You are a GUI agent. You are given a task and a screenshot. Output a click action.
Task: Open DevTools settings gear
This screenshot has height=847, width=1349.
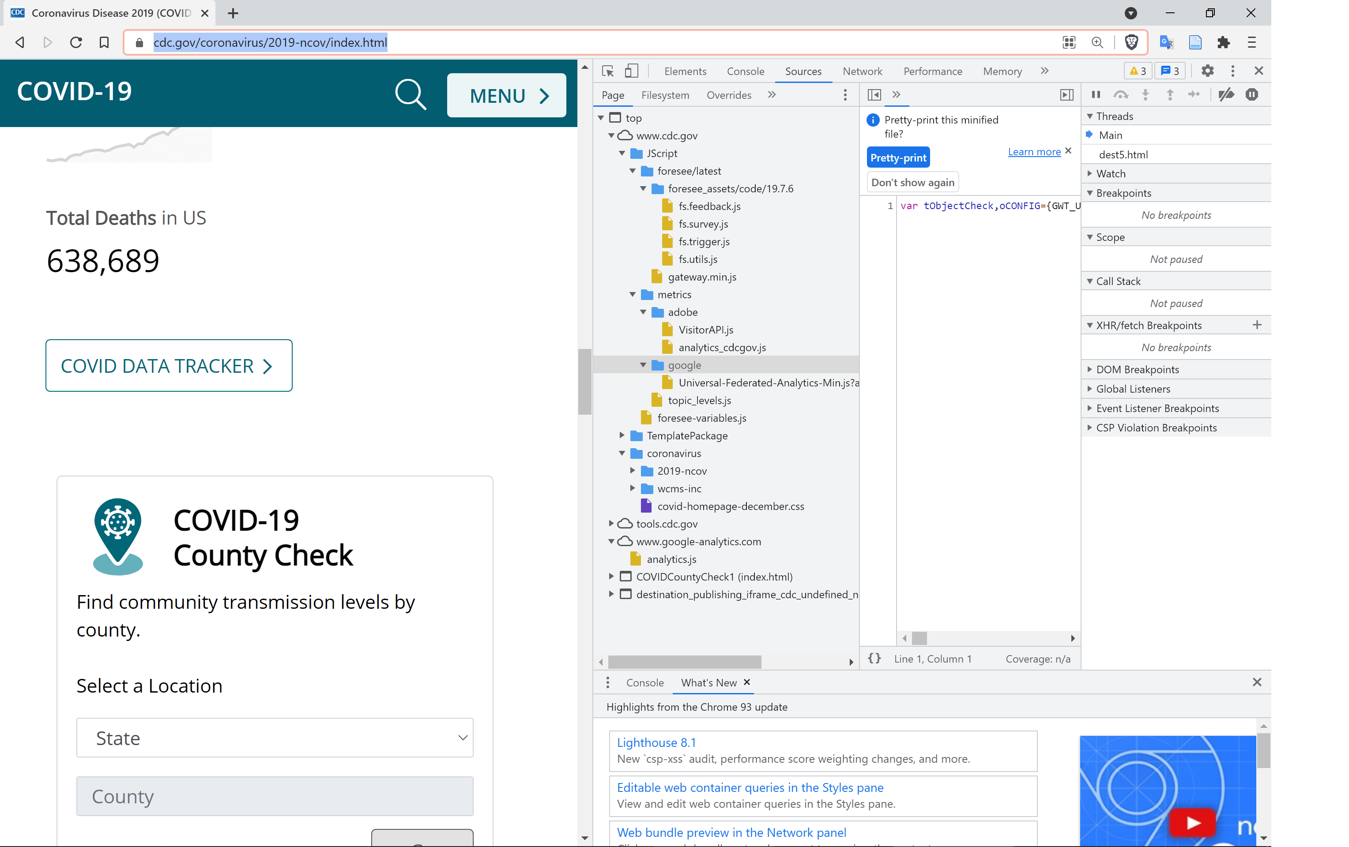1207,71
